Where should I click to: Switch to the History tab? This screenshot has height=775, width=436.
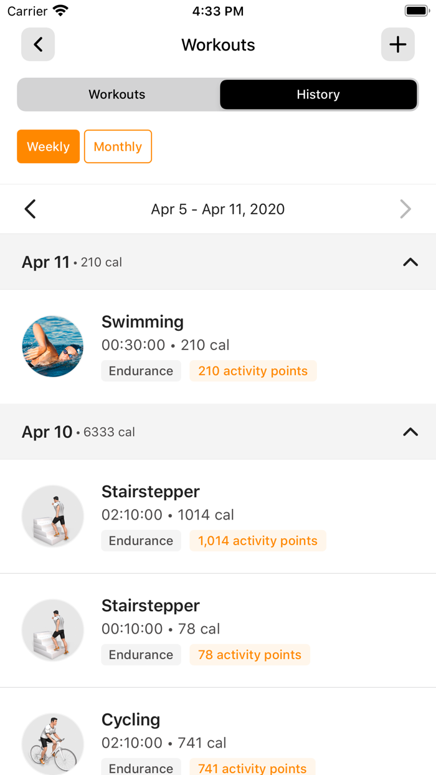(x=318, y=94)
